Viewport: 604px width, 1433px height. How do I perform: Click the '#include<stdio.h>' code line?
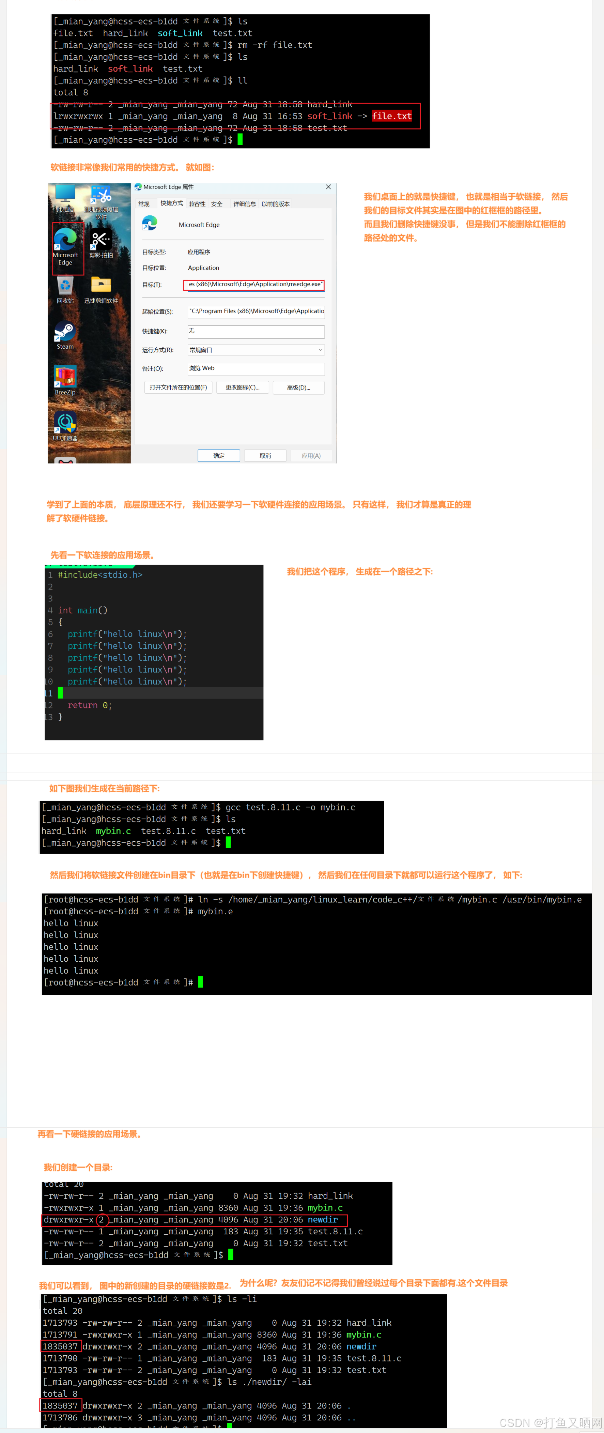[100, 575]
